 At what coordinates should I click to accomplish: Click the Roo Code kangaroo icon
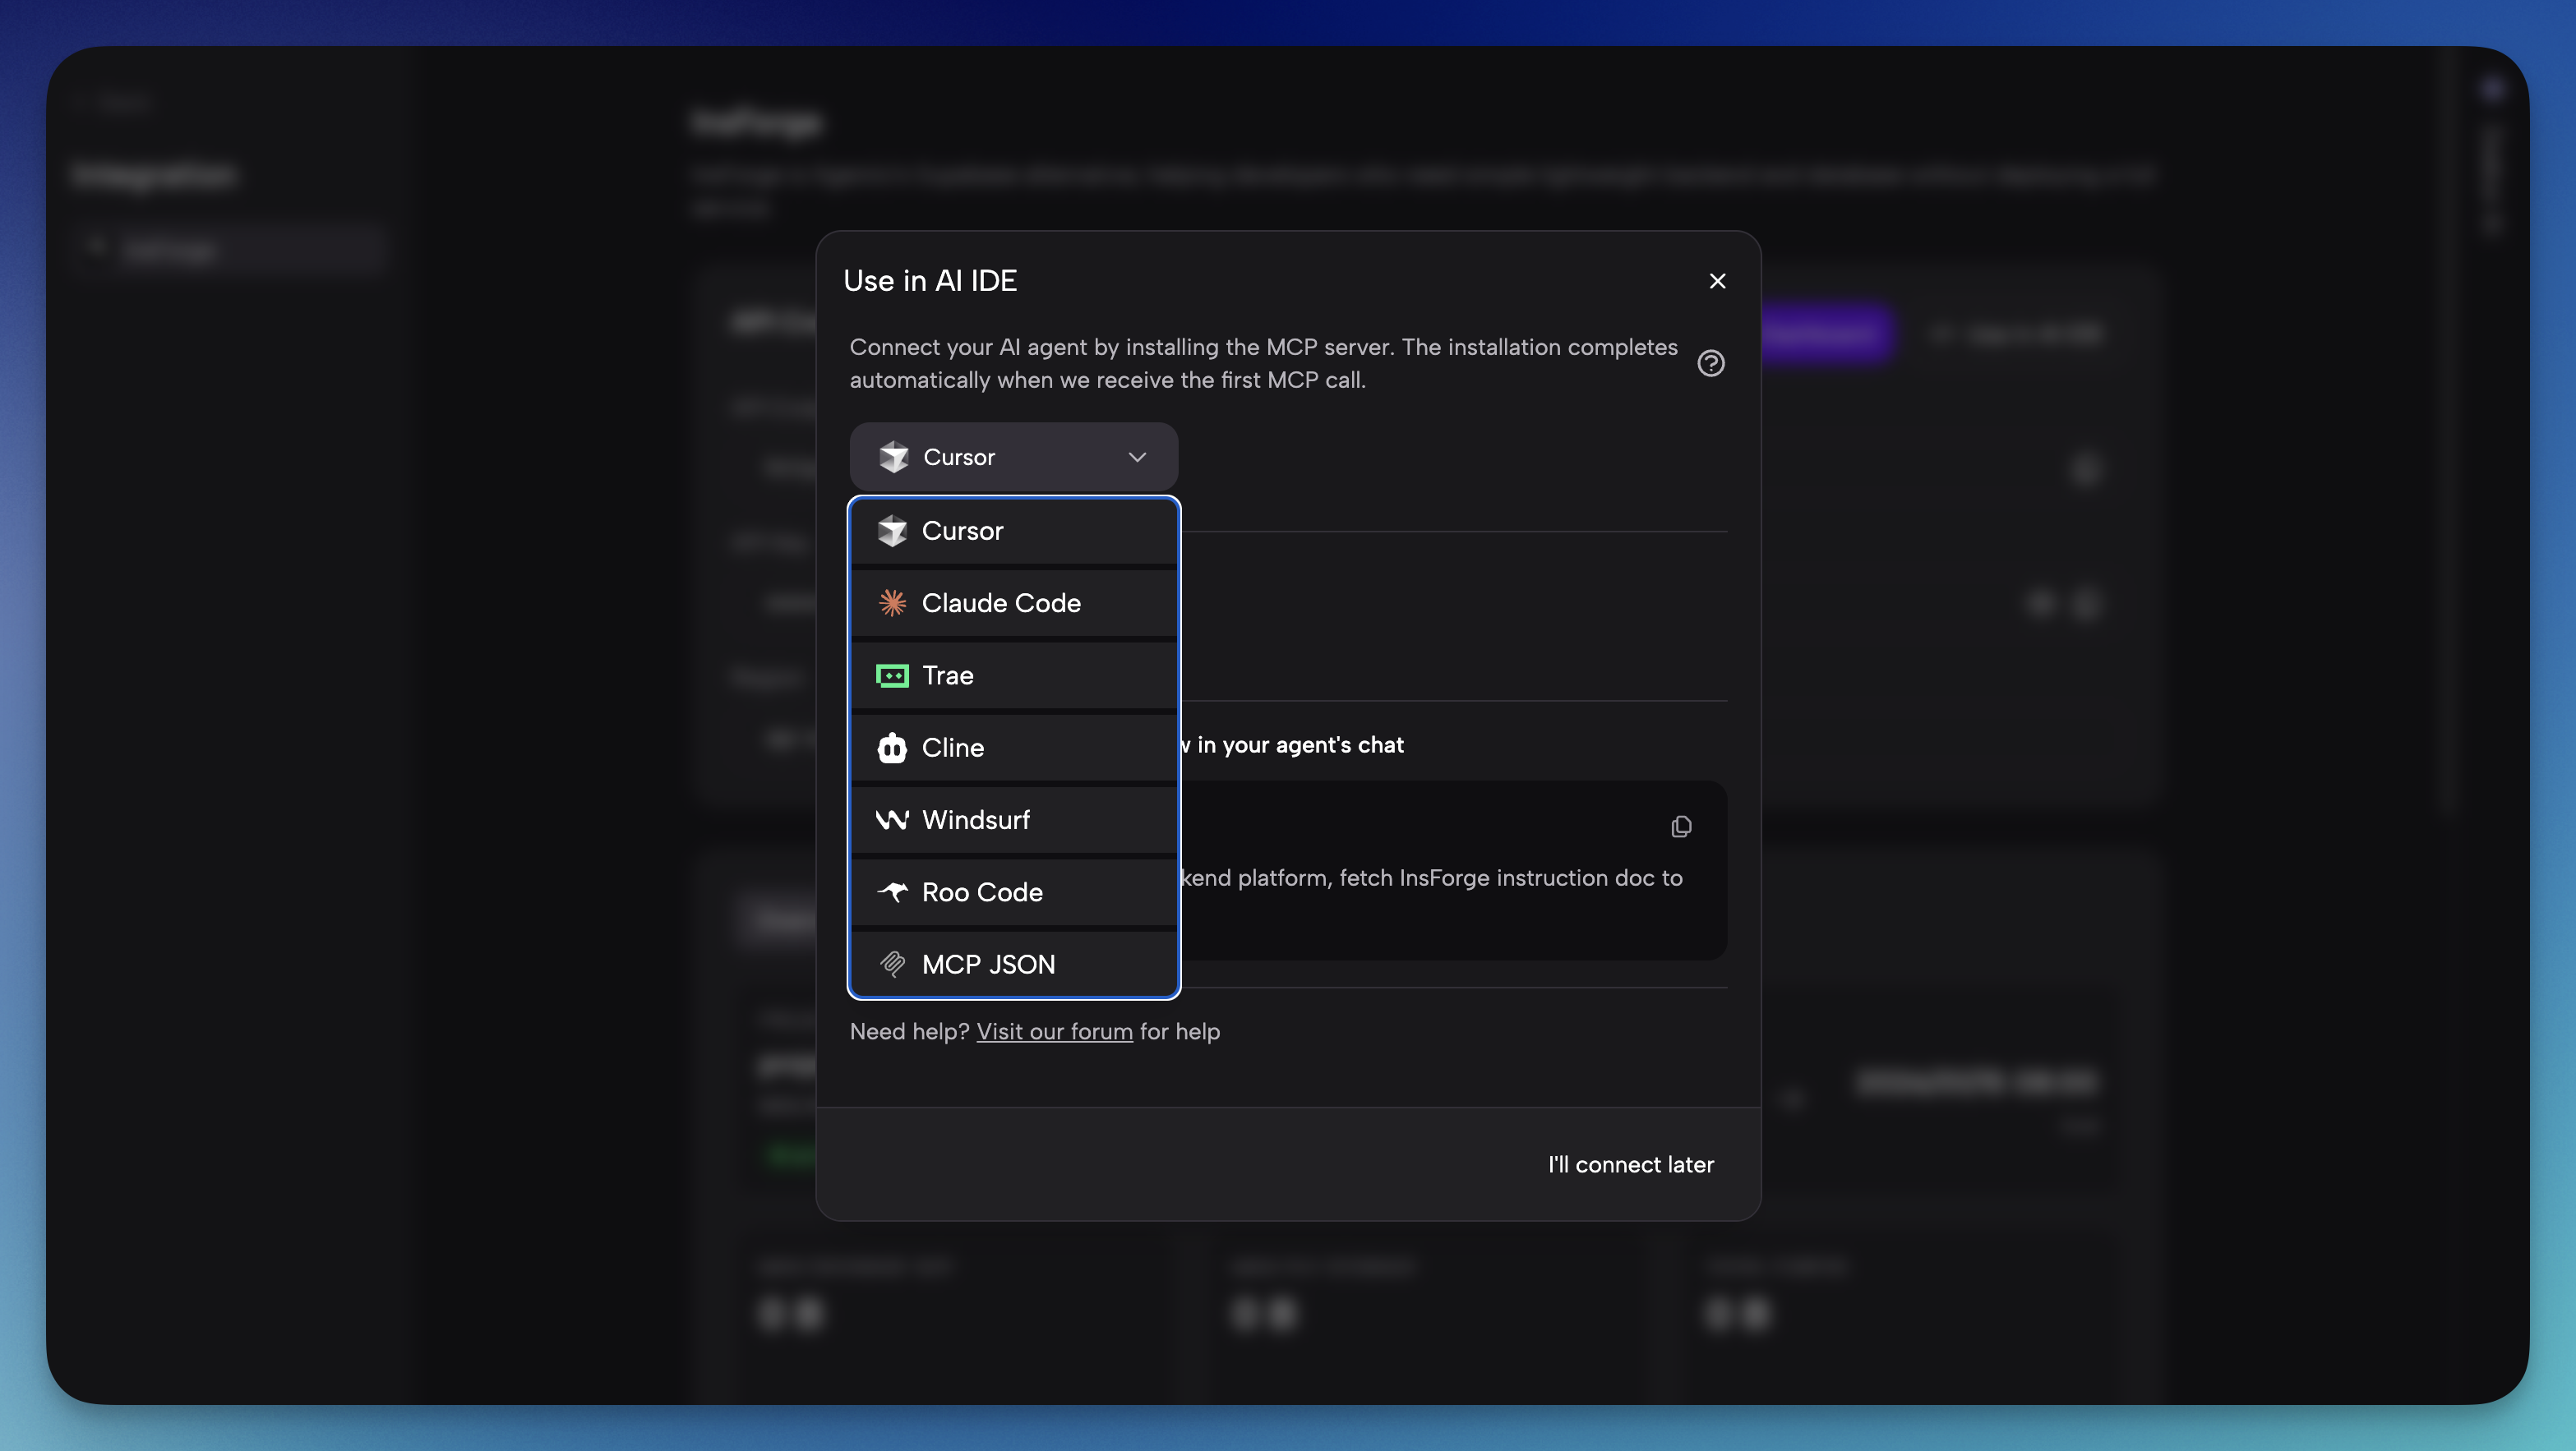tap(892, 891)
